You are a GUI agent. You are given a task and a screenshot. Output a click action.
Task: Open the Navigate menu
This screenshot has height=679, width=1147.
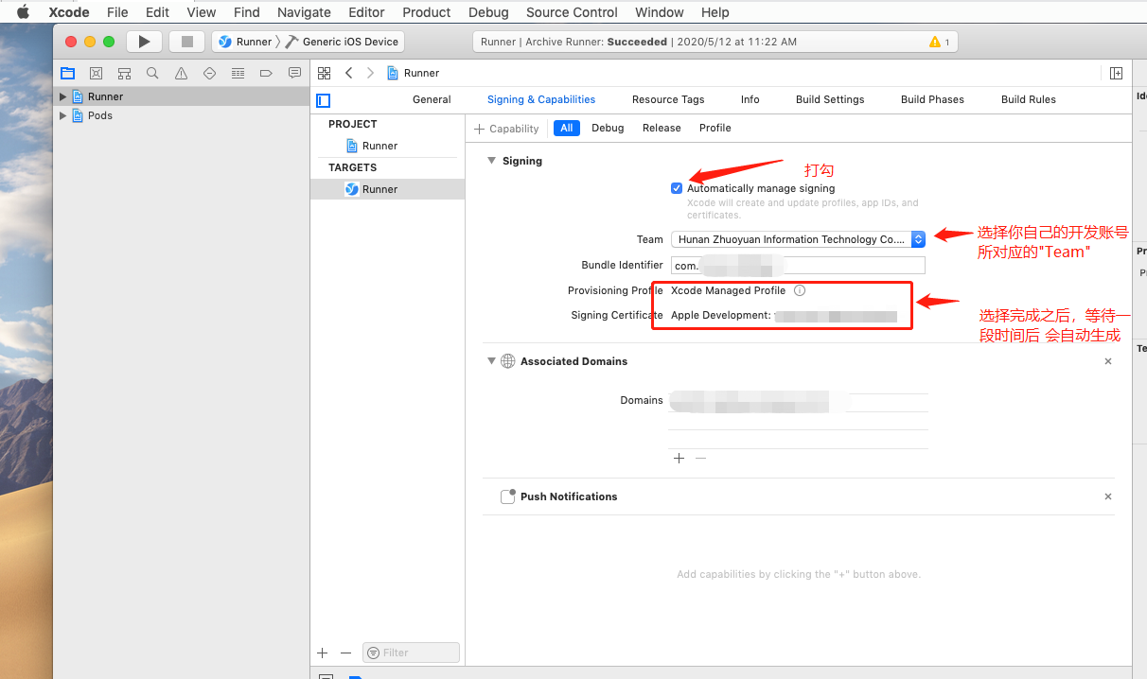304,12
